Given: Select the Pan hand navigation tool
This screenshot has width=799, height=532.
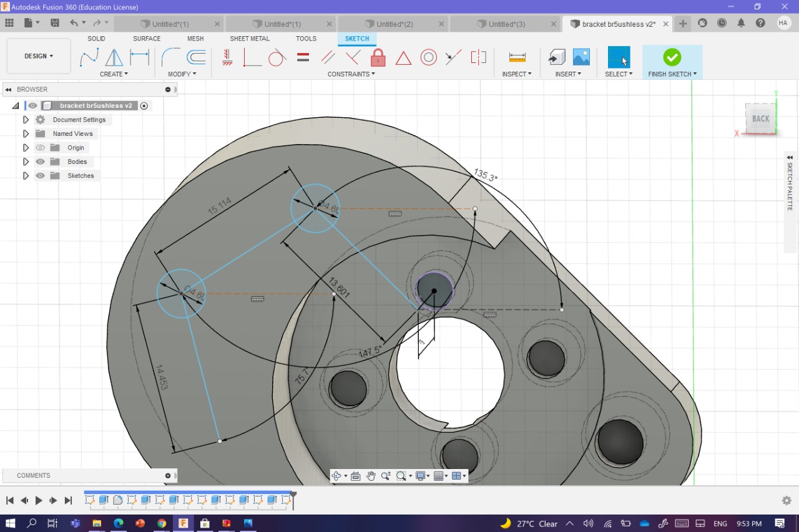Looking at the screenshot, I should [x=371, y=476].
